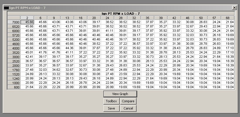Select the load column header 39
This screenshot has width=240, height=117.
pos(161,18)
